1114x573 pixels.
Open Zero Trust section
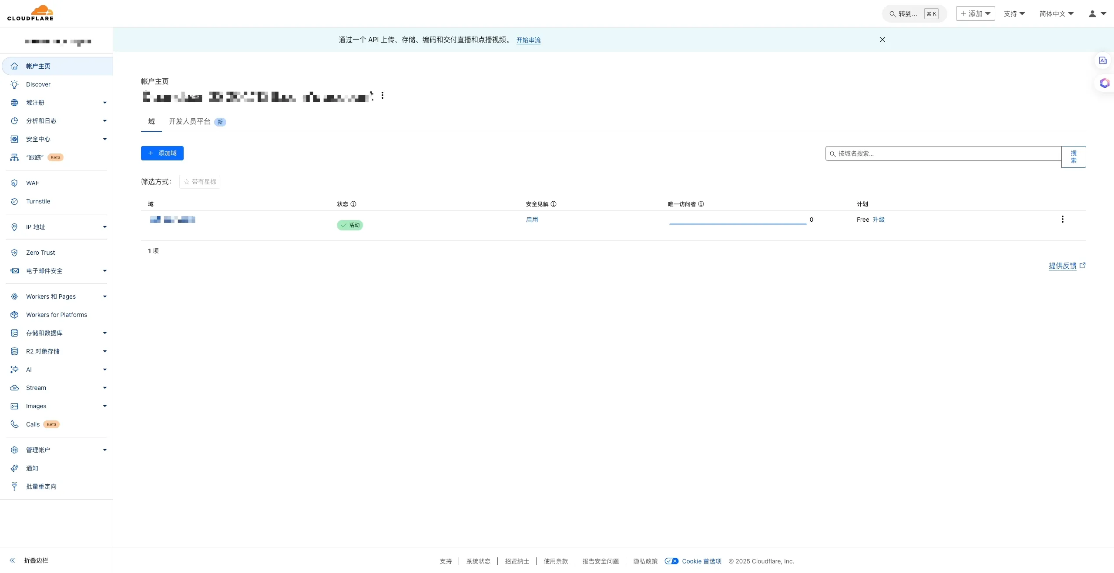pos(40,253)
